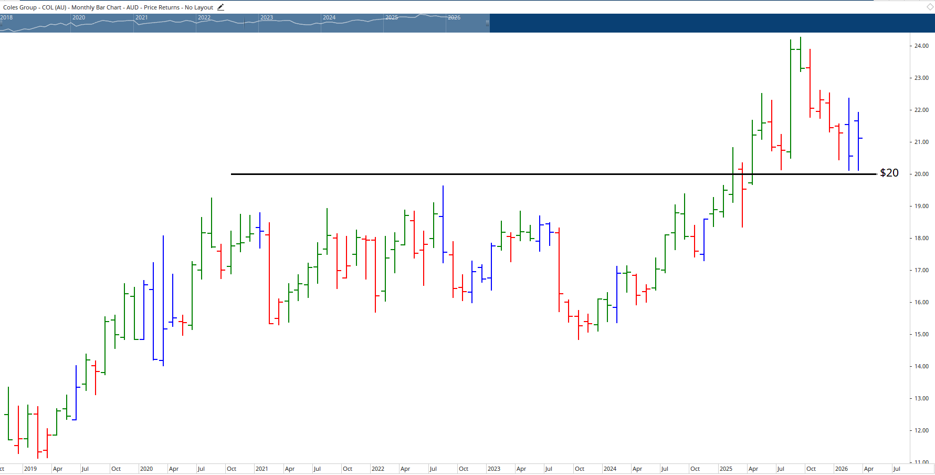Click the 'No Layout' label in the title bar
This screenshot has height=475, width=935.
coord(202,7)
